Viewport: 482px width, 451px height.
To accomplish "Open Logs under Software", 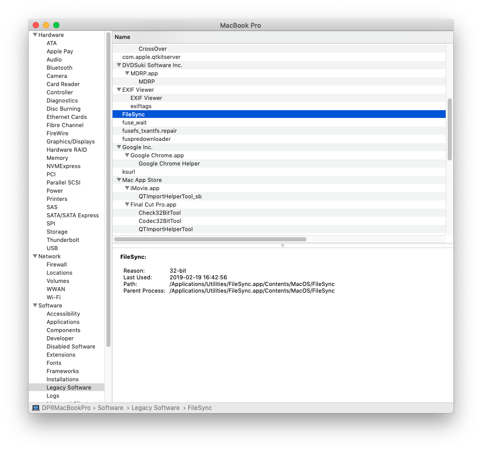I will pyautogui.click(x=53, y=396).
